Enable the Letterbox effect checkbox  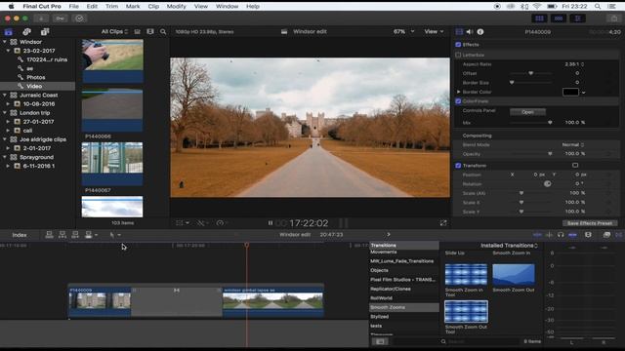click(x=458, y=55)
